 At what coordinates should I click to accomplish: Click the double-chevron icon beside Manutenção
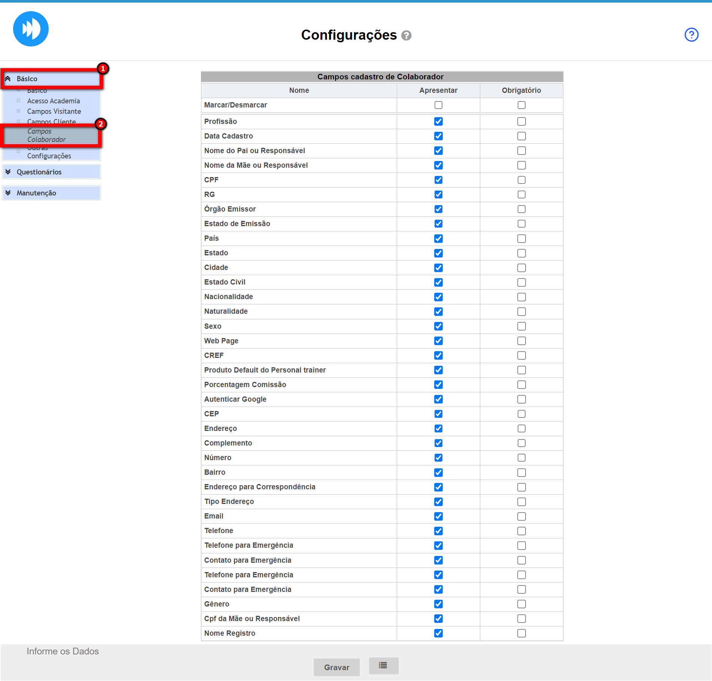pyautogui.click(x=8, y=193)
